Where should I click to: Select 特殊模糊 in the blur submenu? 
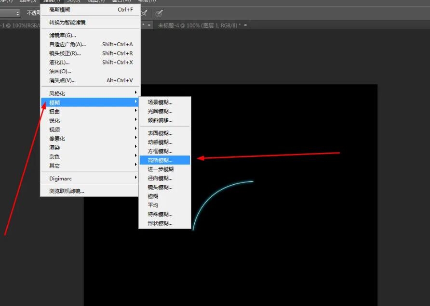click(x=158, y=214)
